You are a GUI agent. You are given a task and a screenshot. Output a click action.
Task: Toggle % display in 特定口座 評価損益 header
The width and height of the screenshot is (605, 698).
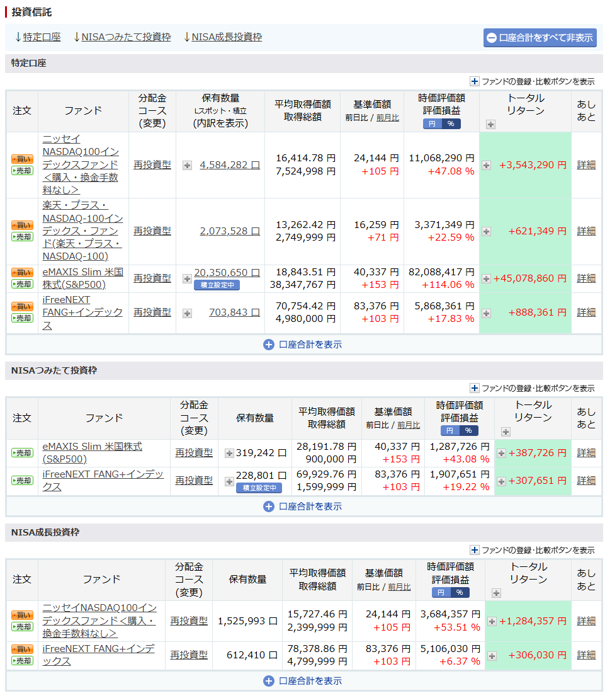(451, 124)
